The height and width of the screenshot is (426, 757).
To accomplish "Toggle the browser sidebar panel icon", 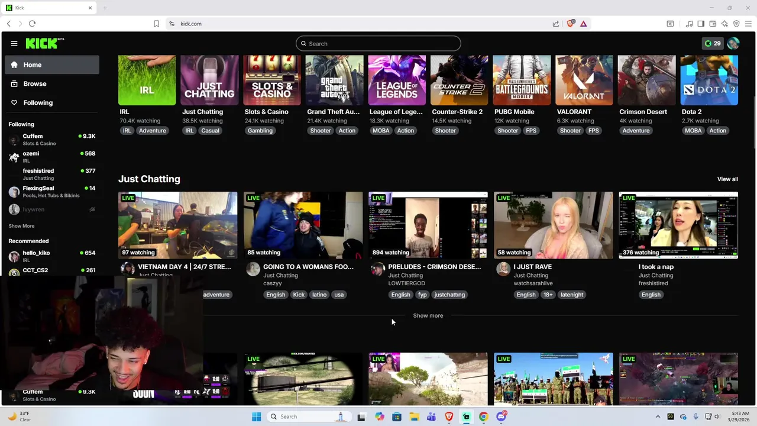I will [x=701, y=24].
